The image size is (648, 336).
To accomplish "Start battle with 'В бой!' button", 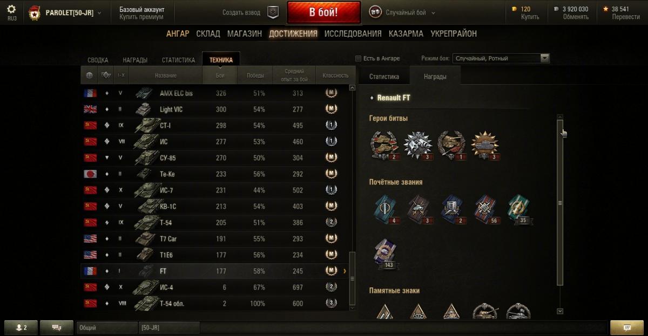I will pyautogui.click(x=324, y=12).
